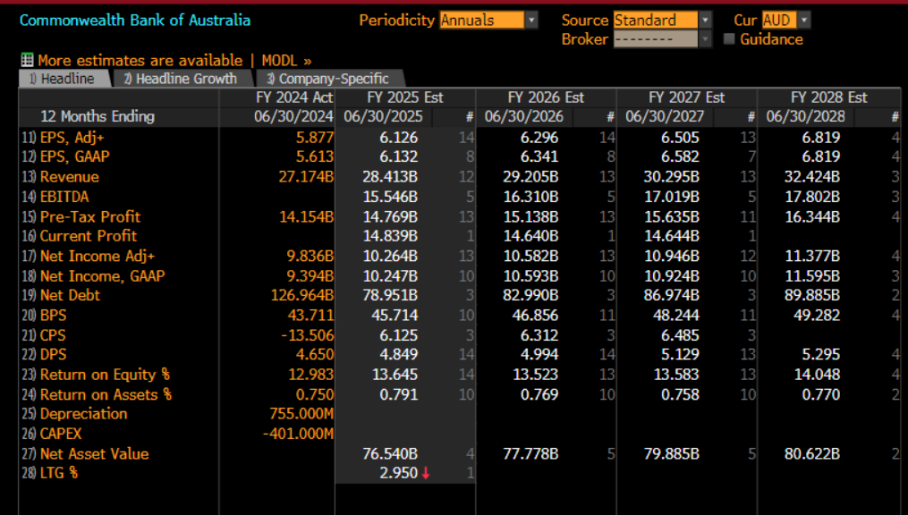Viewport: 908px width, 515px height.
Task: Click the EPS Adj+ actual value 5.877
Action: pos(315,138)
